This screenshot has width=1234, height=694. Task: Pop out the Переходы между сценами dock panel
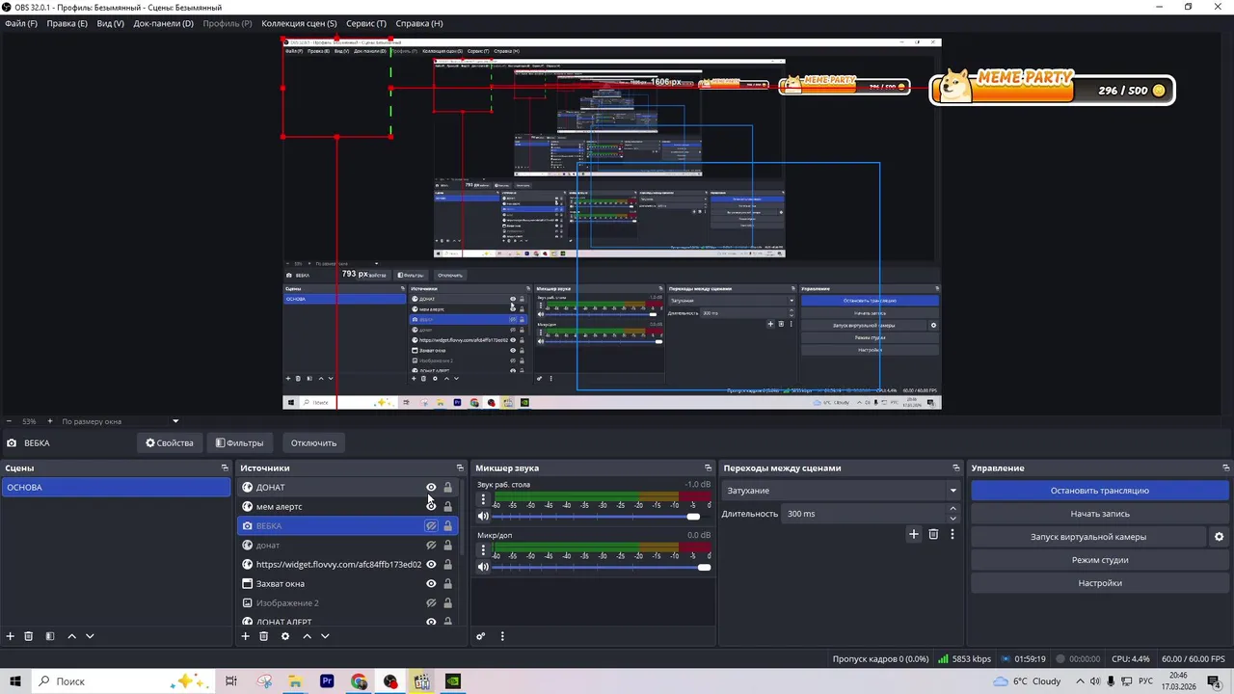point(956,467)
